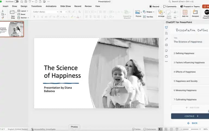Image resolution: width=209 pixels, height=131 pixels.
Task: Click the CONTINUE button
Action: 190,116
